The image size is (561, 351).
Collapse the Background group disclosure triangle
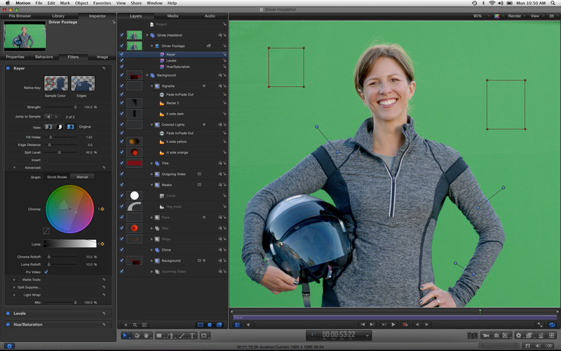147,75
